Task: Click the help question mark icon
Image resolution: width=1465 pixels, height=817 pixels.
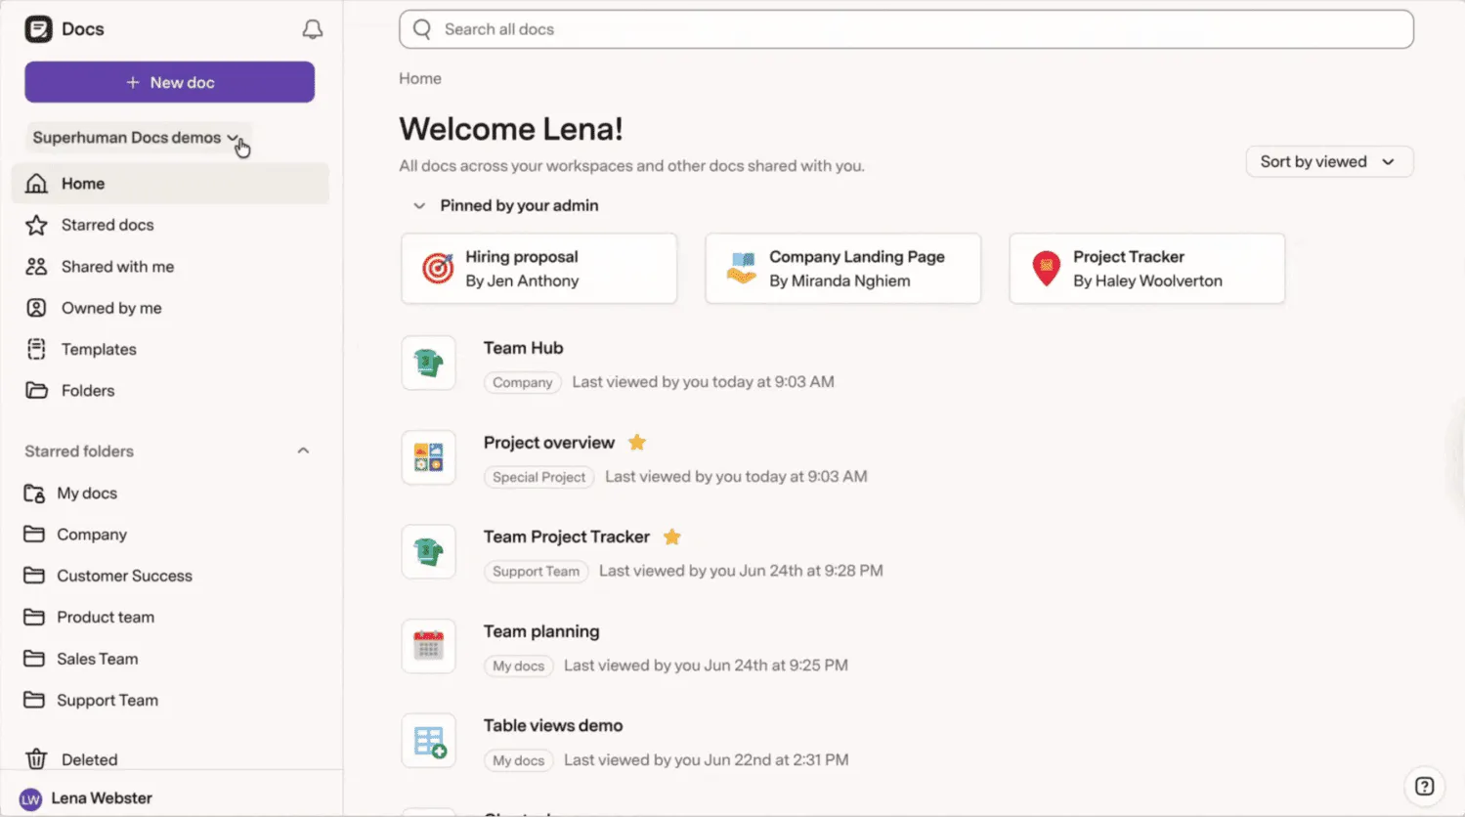Action: click(1425, 786)
